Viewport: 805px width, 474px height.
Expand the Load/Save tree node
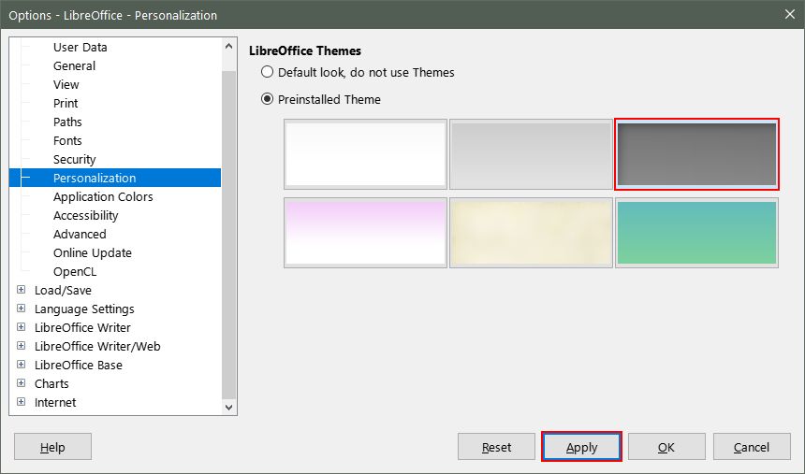coord(21,290)
